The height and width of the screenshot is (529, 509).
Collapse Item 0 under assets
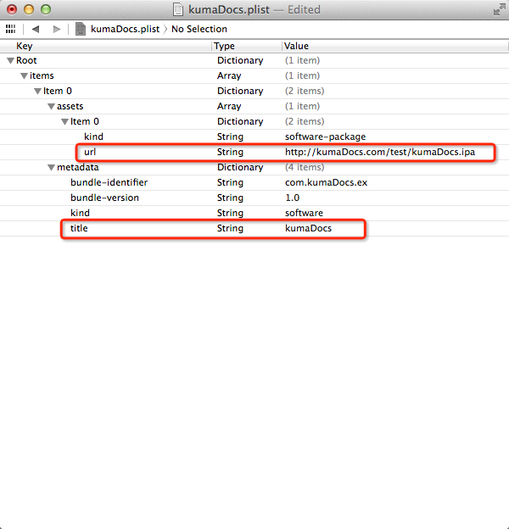pos(64,122)
